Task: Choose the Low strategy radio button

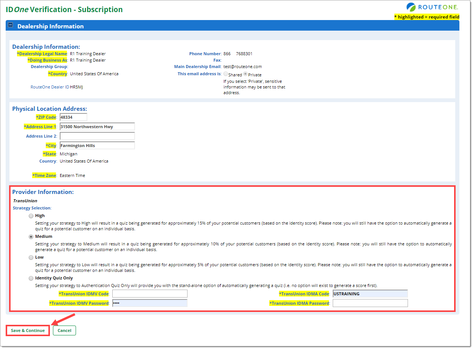Action: coord(31,258)
